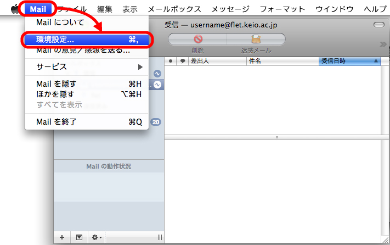Select 環境設定... from the Mail menu

click(87, 40)
